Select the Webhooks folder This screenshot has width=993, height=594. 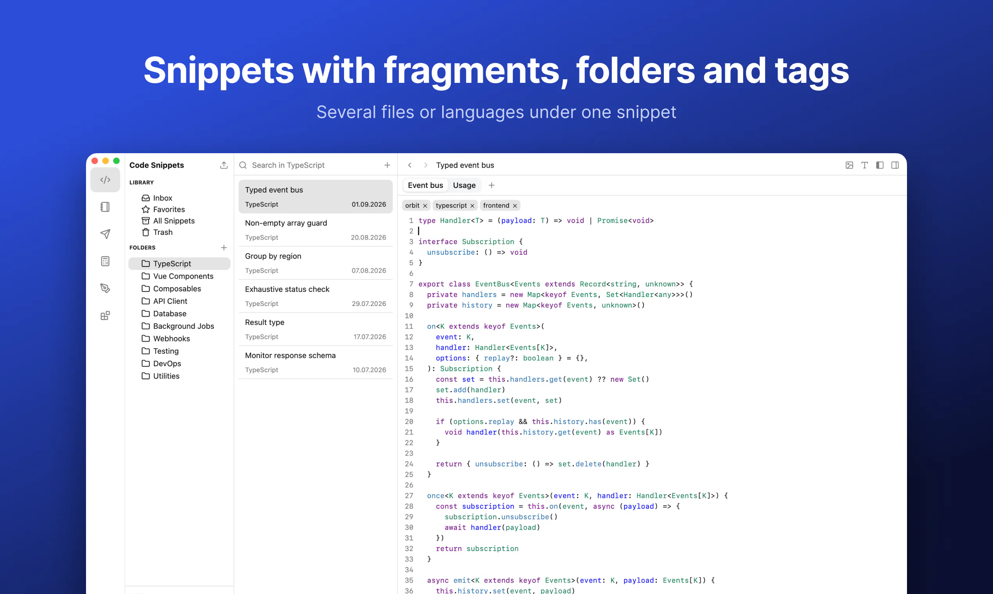tap(179, 338)
